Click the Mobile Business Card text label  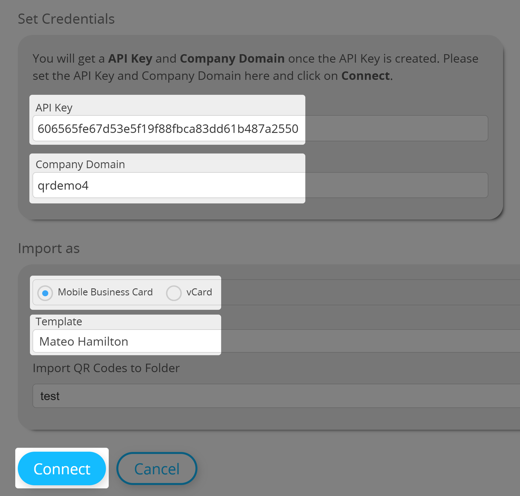click(x=105, y=292)
